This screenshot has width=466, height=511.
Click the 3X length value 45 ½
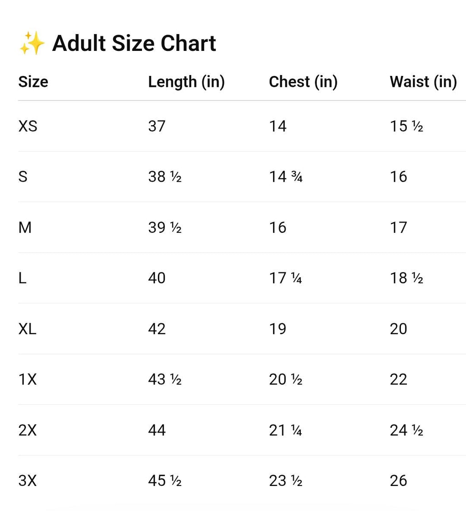(x=165, y=481)
